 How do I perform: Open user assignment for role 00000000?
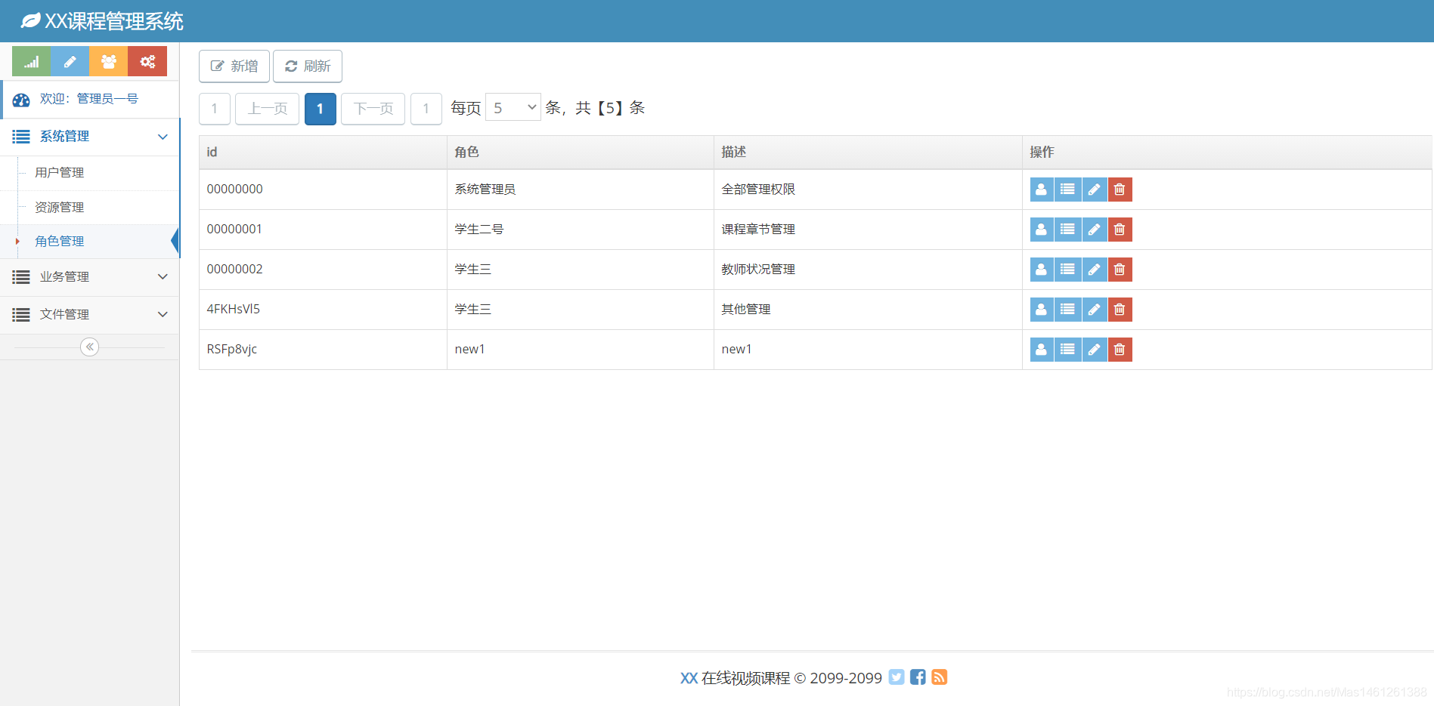1042,190
